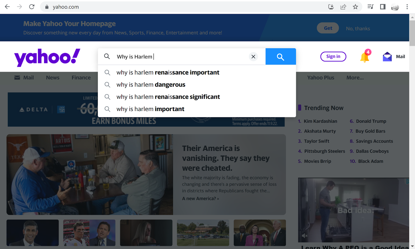Open thumbnail of woman in pink suit

(x=260, y=233)
